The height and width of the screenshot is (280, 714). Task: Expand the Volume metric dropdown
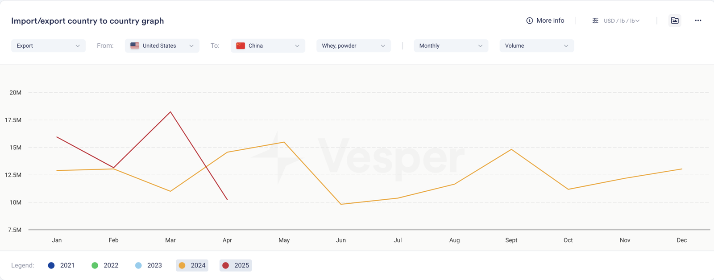(536, 45)
